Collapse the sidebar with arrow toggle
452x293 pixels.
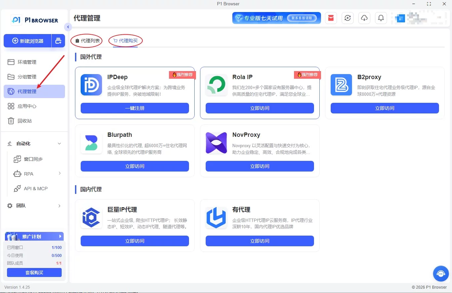[x=68, y=27]
